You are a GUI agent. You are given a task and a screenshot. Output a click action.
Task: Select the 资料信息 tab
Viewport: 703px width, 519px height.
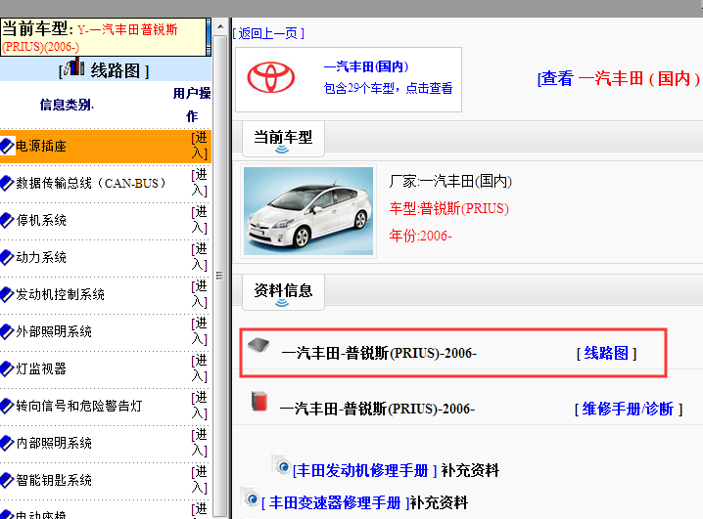pyautogui.click(x=283, y=292)
